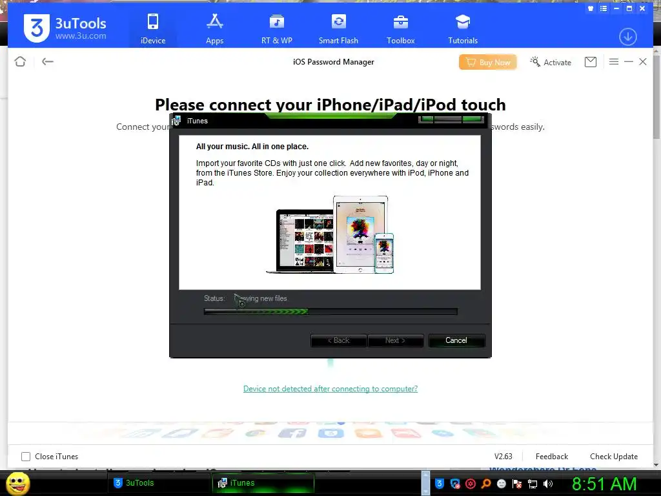
Task: Minimize the iOS Password Manager panel
Action: coord(629,62)
